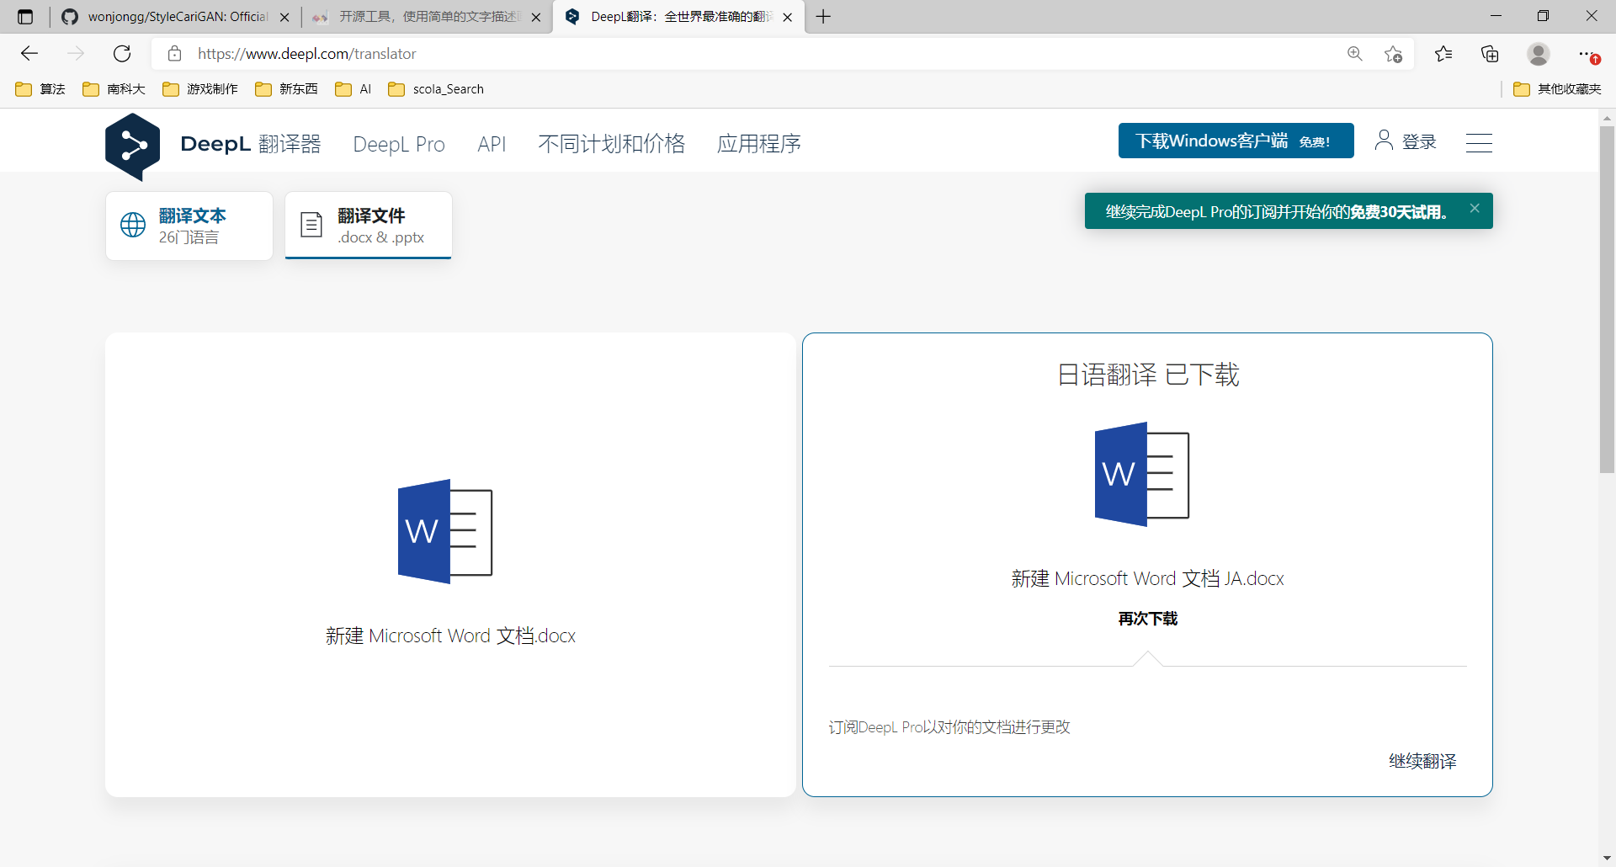
Task: Open a new browser tab
Action: click(x=823, y=17)
